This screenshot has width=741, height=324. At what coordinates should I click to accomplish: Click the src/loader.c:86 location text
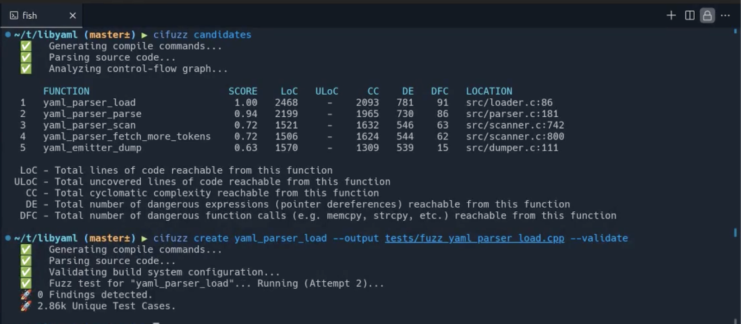[x=509, y=102]
